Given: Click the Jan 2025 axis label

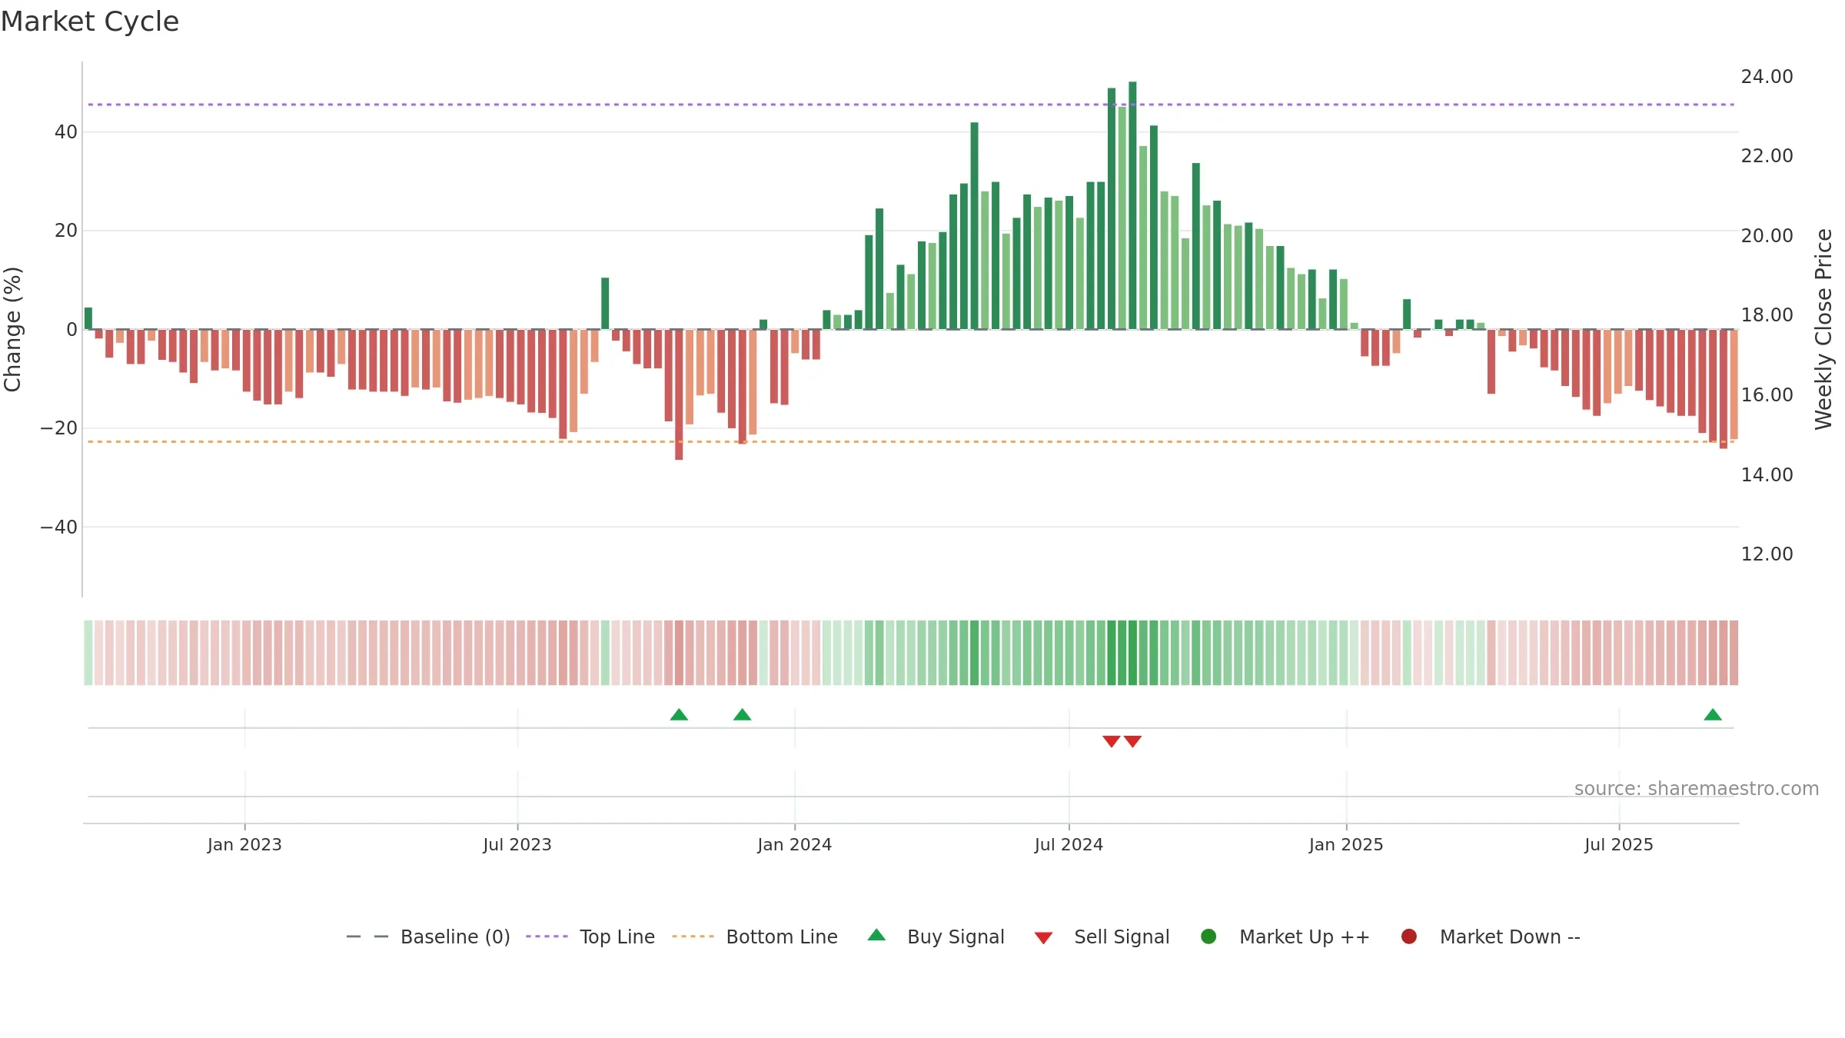Looking at the screenshot, I should (1346, 845).
